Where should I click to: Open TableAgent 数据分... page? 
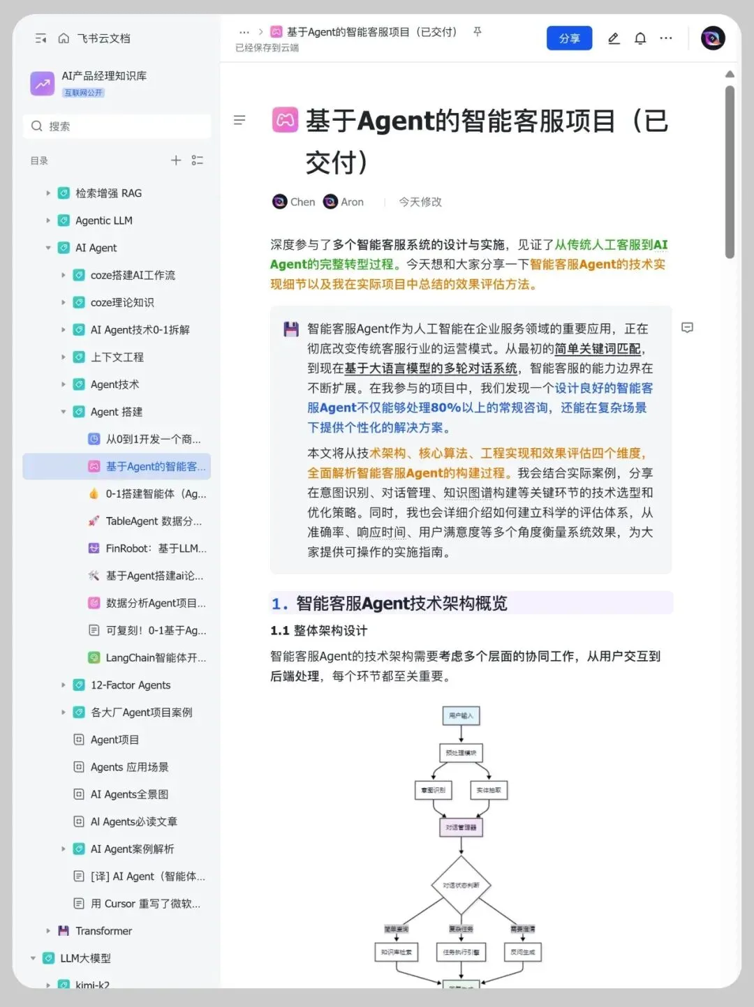pos(117,521)
